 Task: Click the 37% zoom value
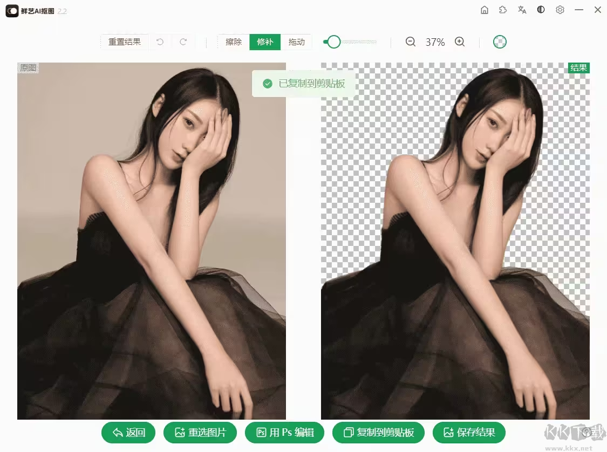435,42
